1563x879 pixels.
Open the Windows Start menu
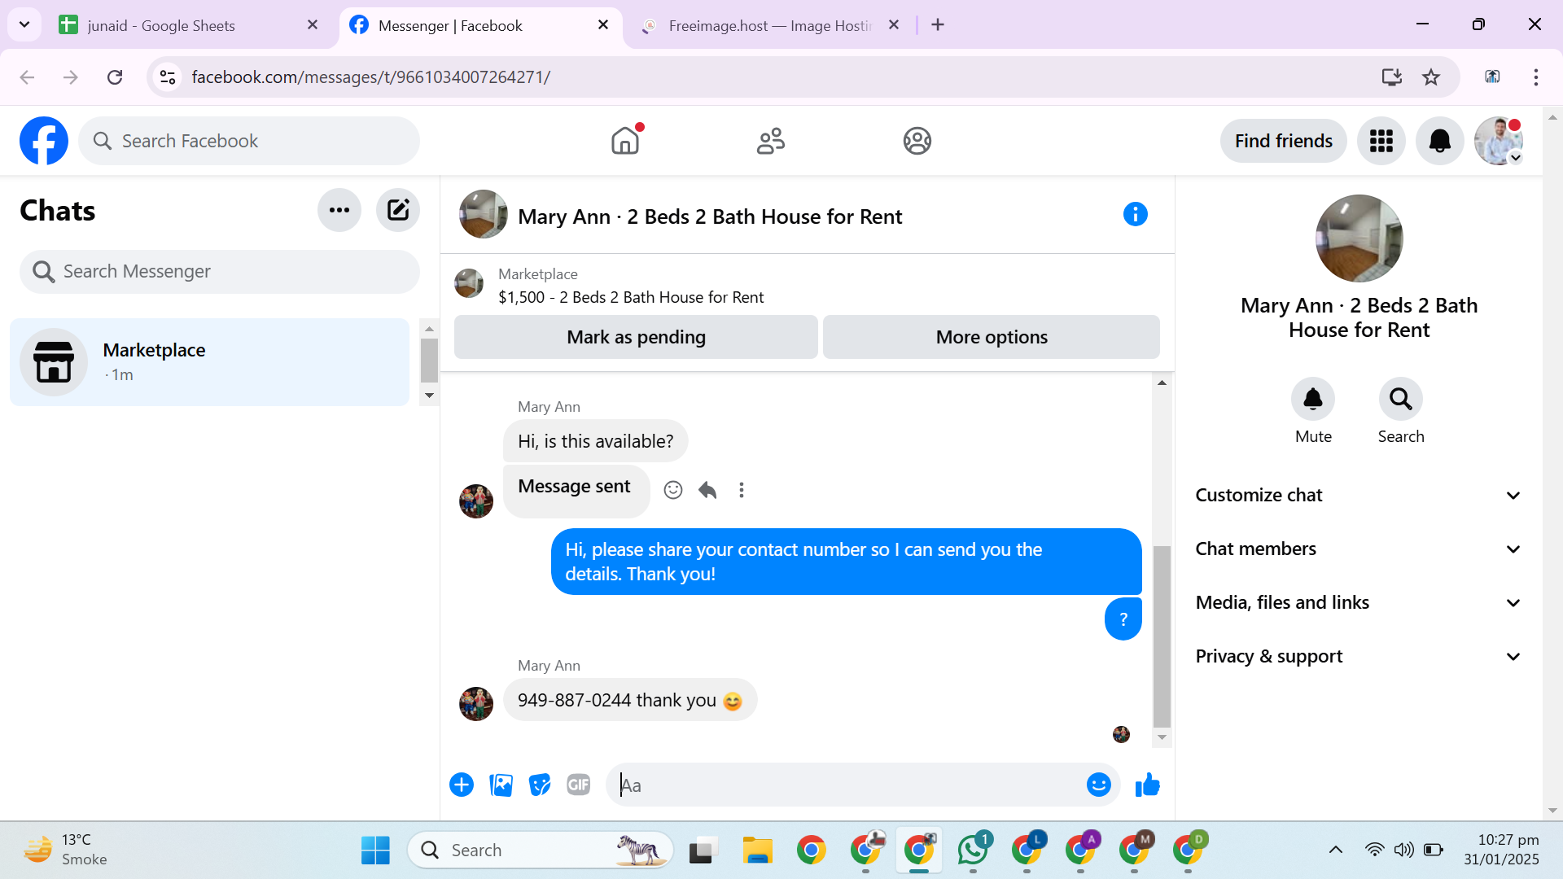[x=375, y=850]
